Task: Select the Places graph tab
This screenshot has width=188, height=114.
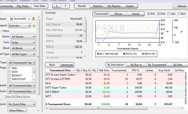Action: [118, 14]
